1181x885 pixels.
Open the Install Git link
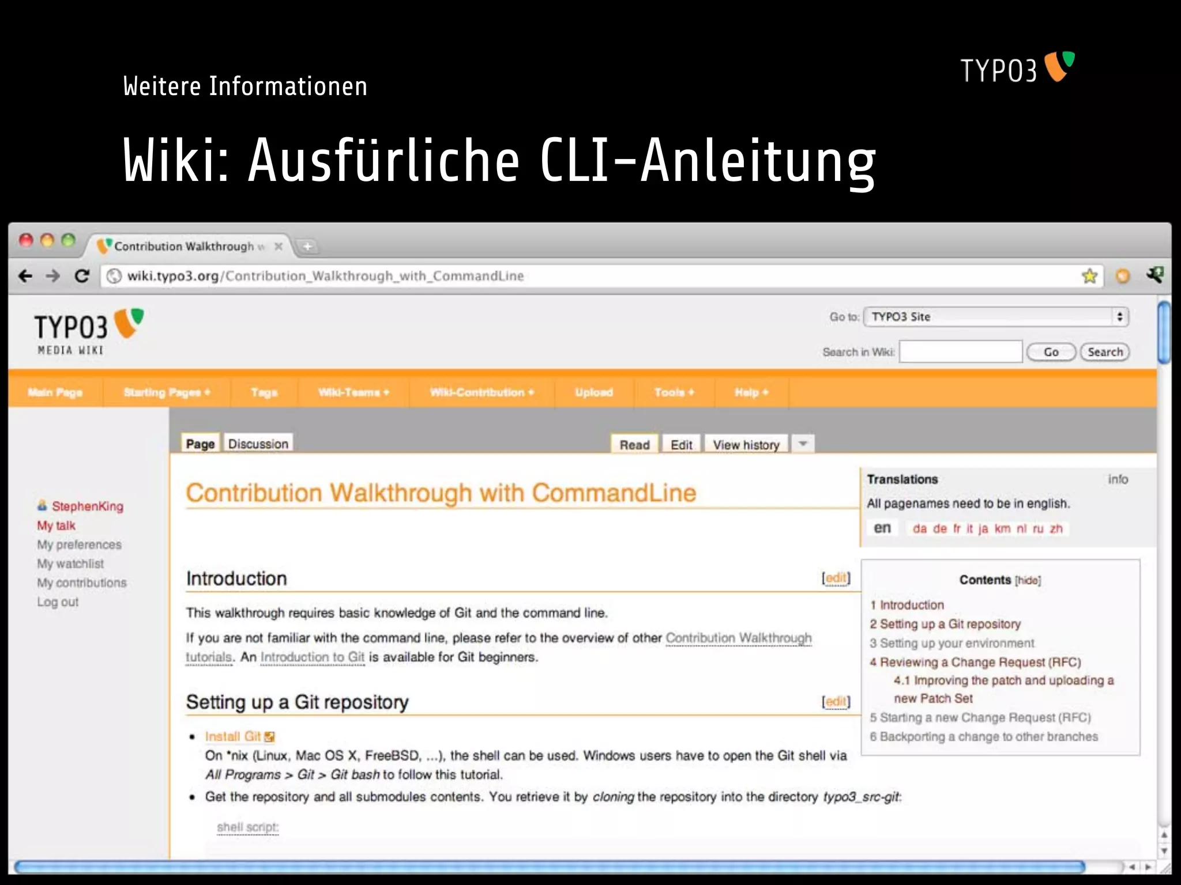click(x=233, y=736)
